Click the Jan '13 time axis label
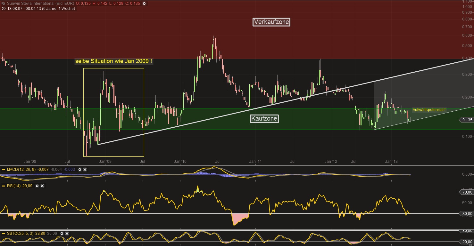Viewport: 474px width, 246px height. (391, 162)
